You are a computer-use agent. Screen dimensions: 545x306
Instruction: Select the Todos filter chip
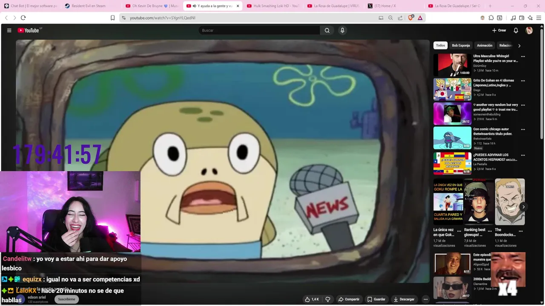click(440, 45)
